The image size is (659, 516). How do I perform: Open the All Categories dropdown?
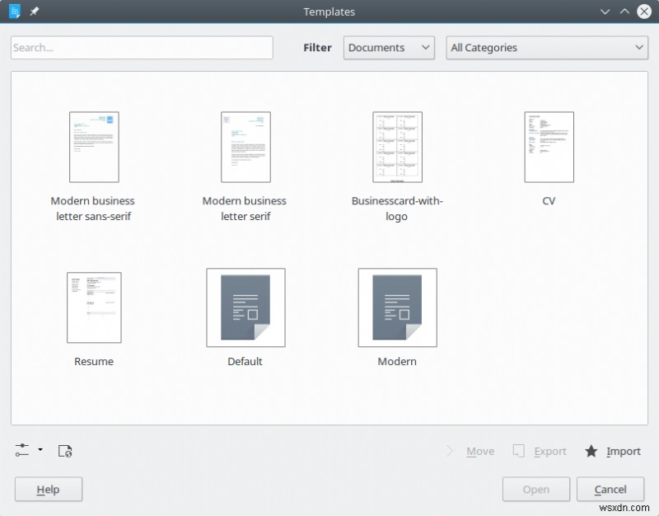[546, 48]
